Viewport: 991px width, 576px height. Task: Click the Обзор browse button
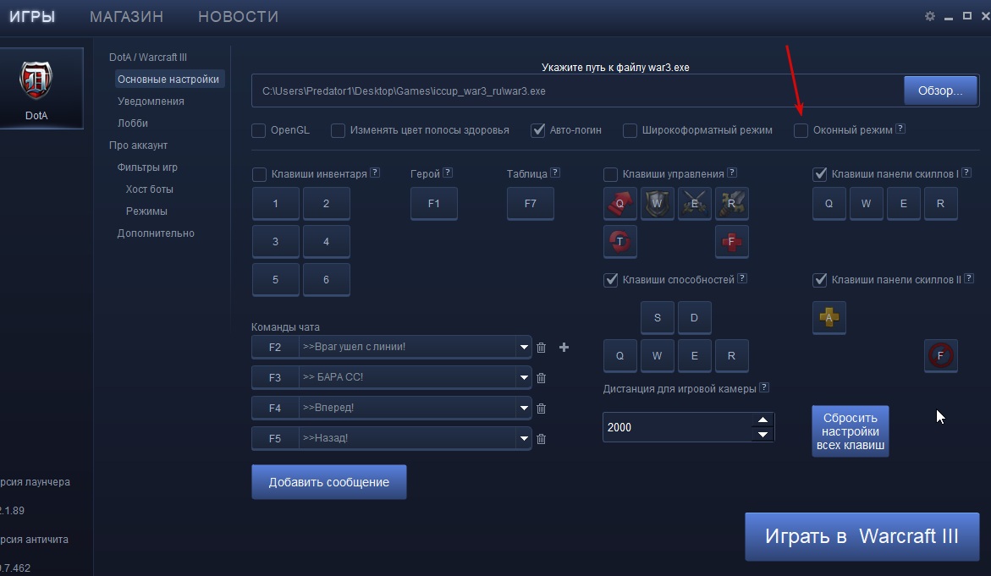click(x=940, y=91)
